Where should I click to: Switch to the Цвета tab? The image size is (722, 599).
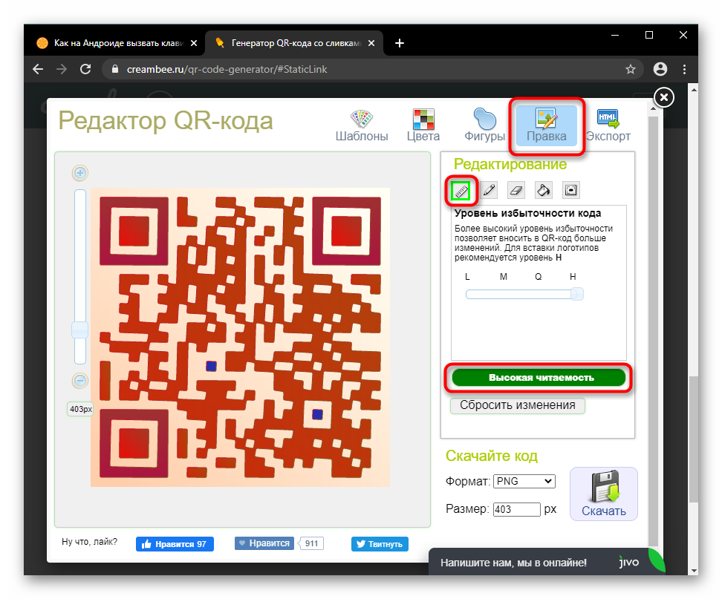pos(423,125)
